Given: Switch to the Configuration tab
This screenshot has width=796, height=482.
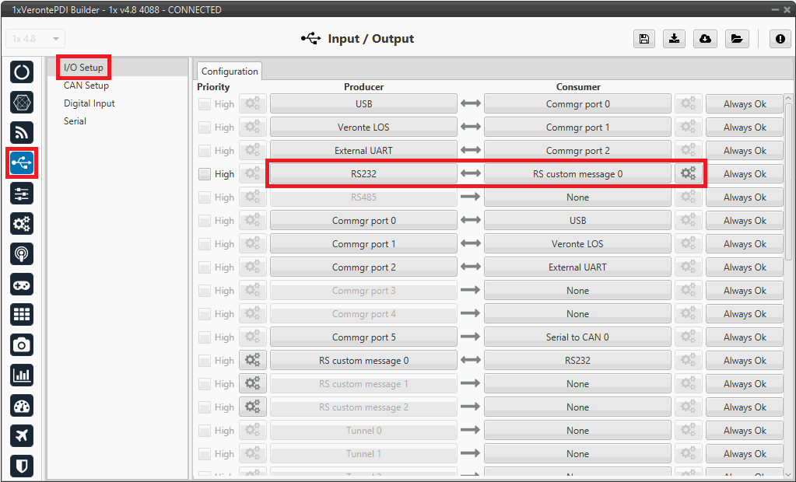Looking at the screenshot, I should tap(230, 72).
